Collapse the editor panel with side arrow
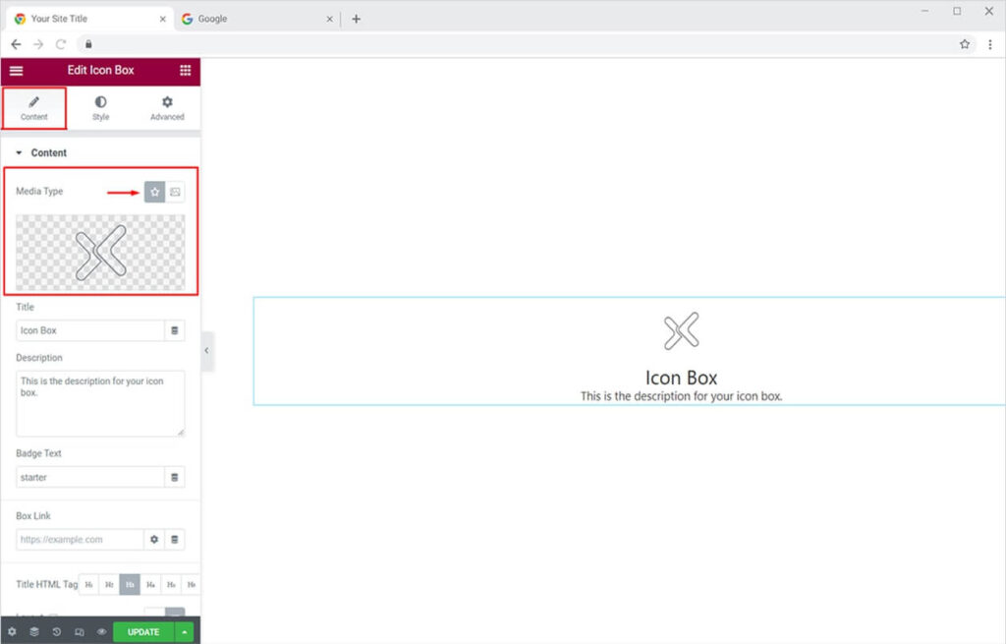This screenshot has height=644, width=1006. [x=206, y=351]
